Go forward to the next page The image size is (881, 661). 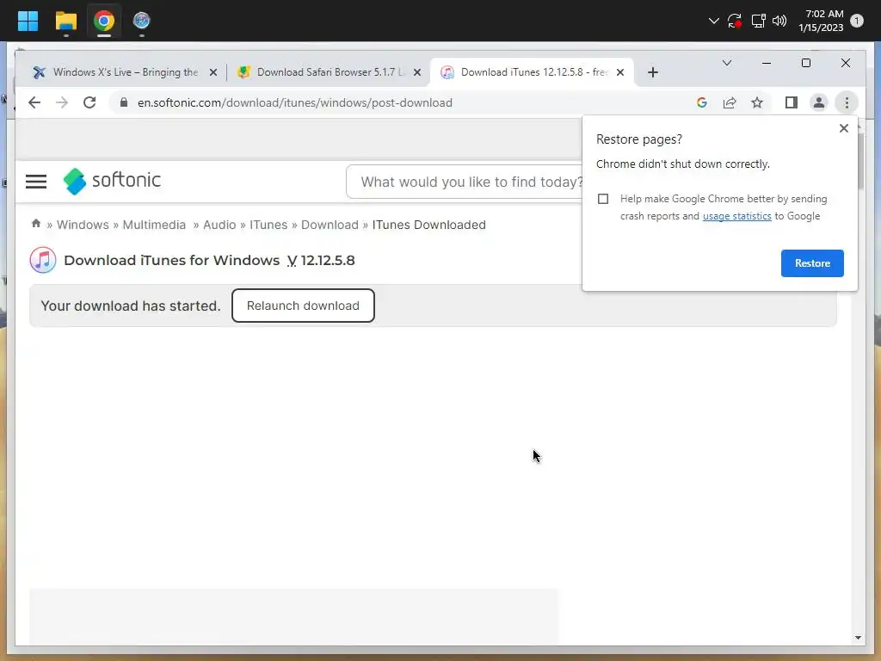point(62,102)
